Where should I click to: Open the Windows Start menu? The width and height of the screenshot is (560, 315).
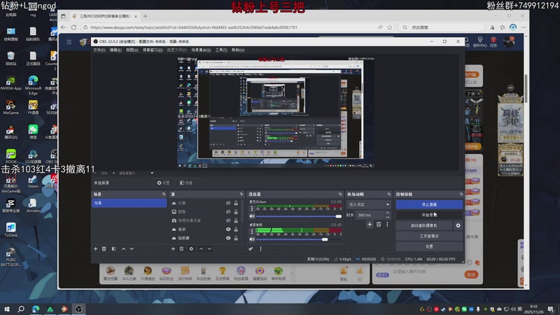(7, 309)
